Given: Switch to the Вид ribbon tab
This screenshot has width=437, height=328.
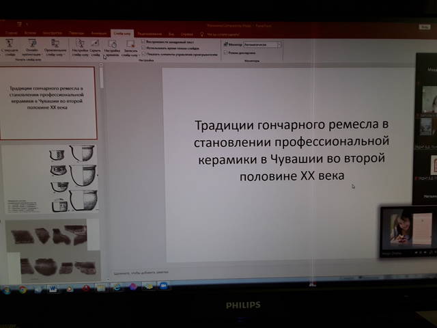Looking at the screenshot, I should click(x=171, y=34).
